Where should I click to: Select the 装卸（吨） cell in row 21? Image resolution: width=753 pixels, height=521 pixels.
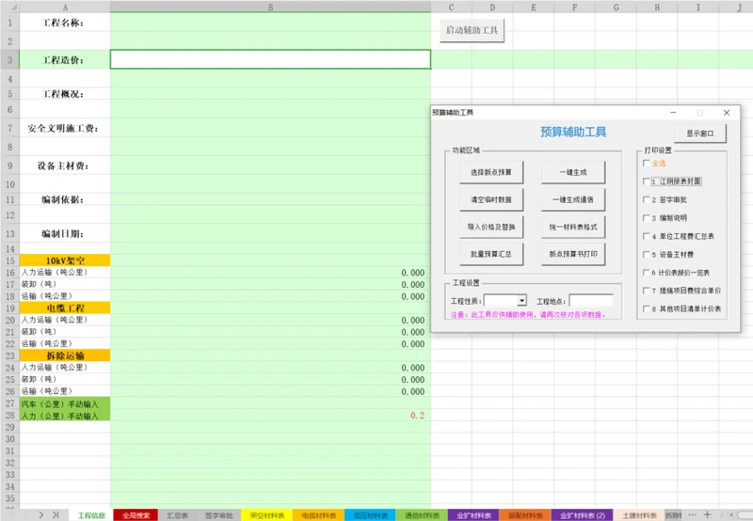65,332
